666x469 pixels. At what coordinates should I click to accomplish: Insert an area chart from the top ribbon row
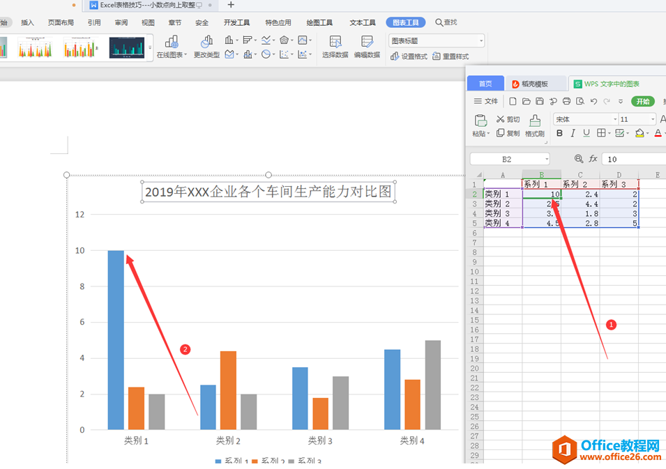tap(303, 40)
